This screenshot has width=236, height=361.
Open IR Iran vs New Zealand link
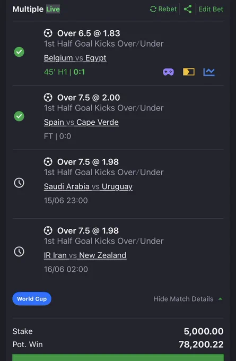tap(85, 255)
